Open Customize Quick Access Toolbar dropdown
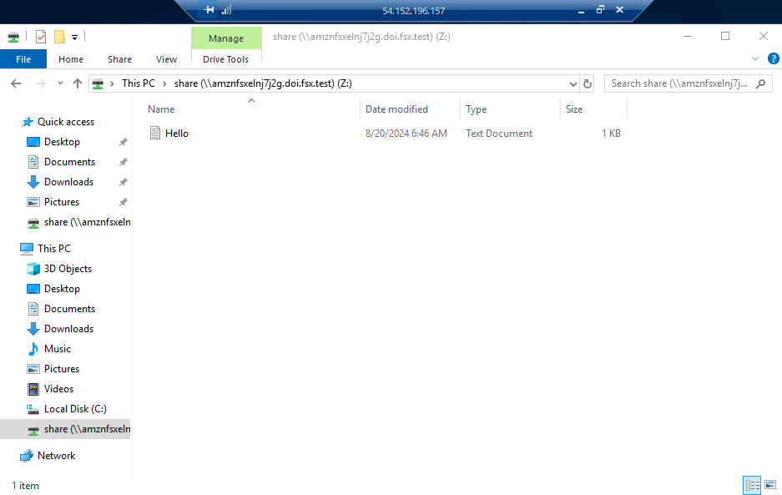 tap(74, 38)
